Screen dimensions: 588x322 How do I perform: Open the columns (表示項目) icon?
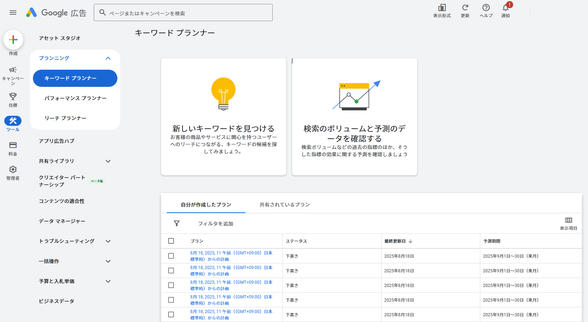568,221
